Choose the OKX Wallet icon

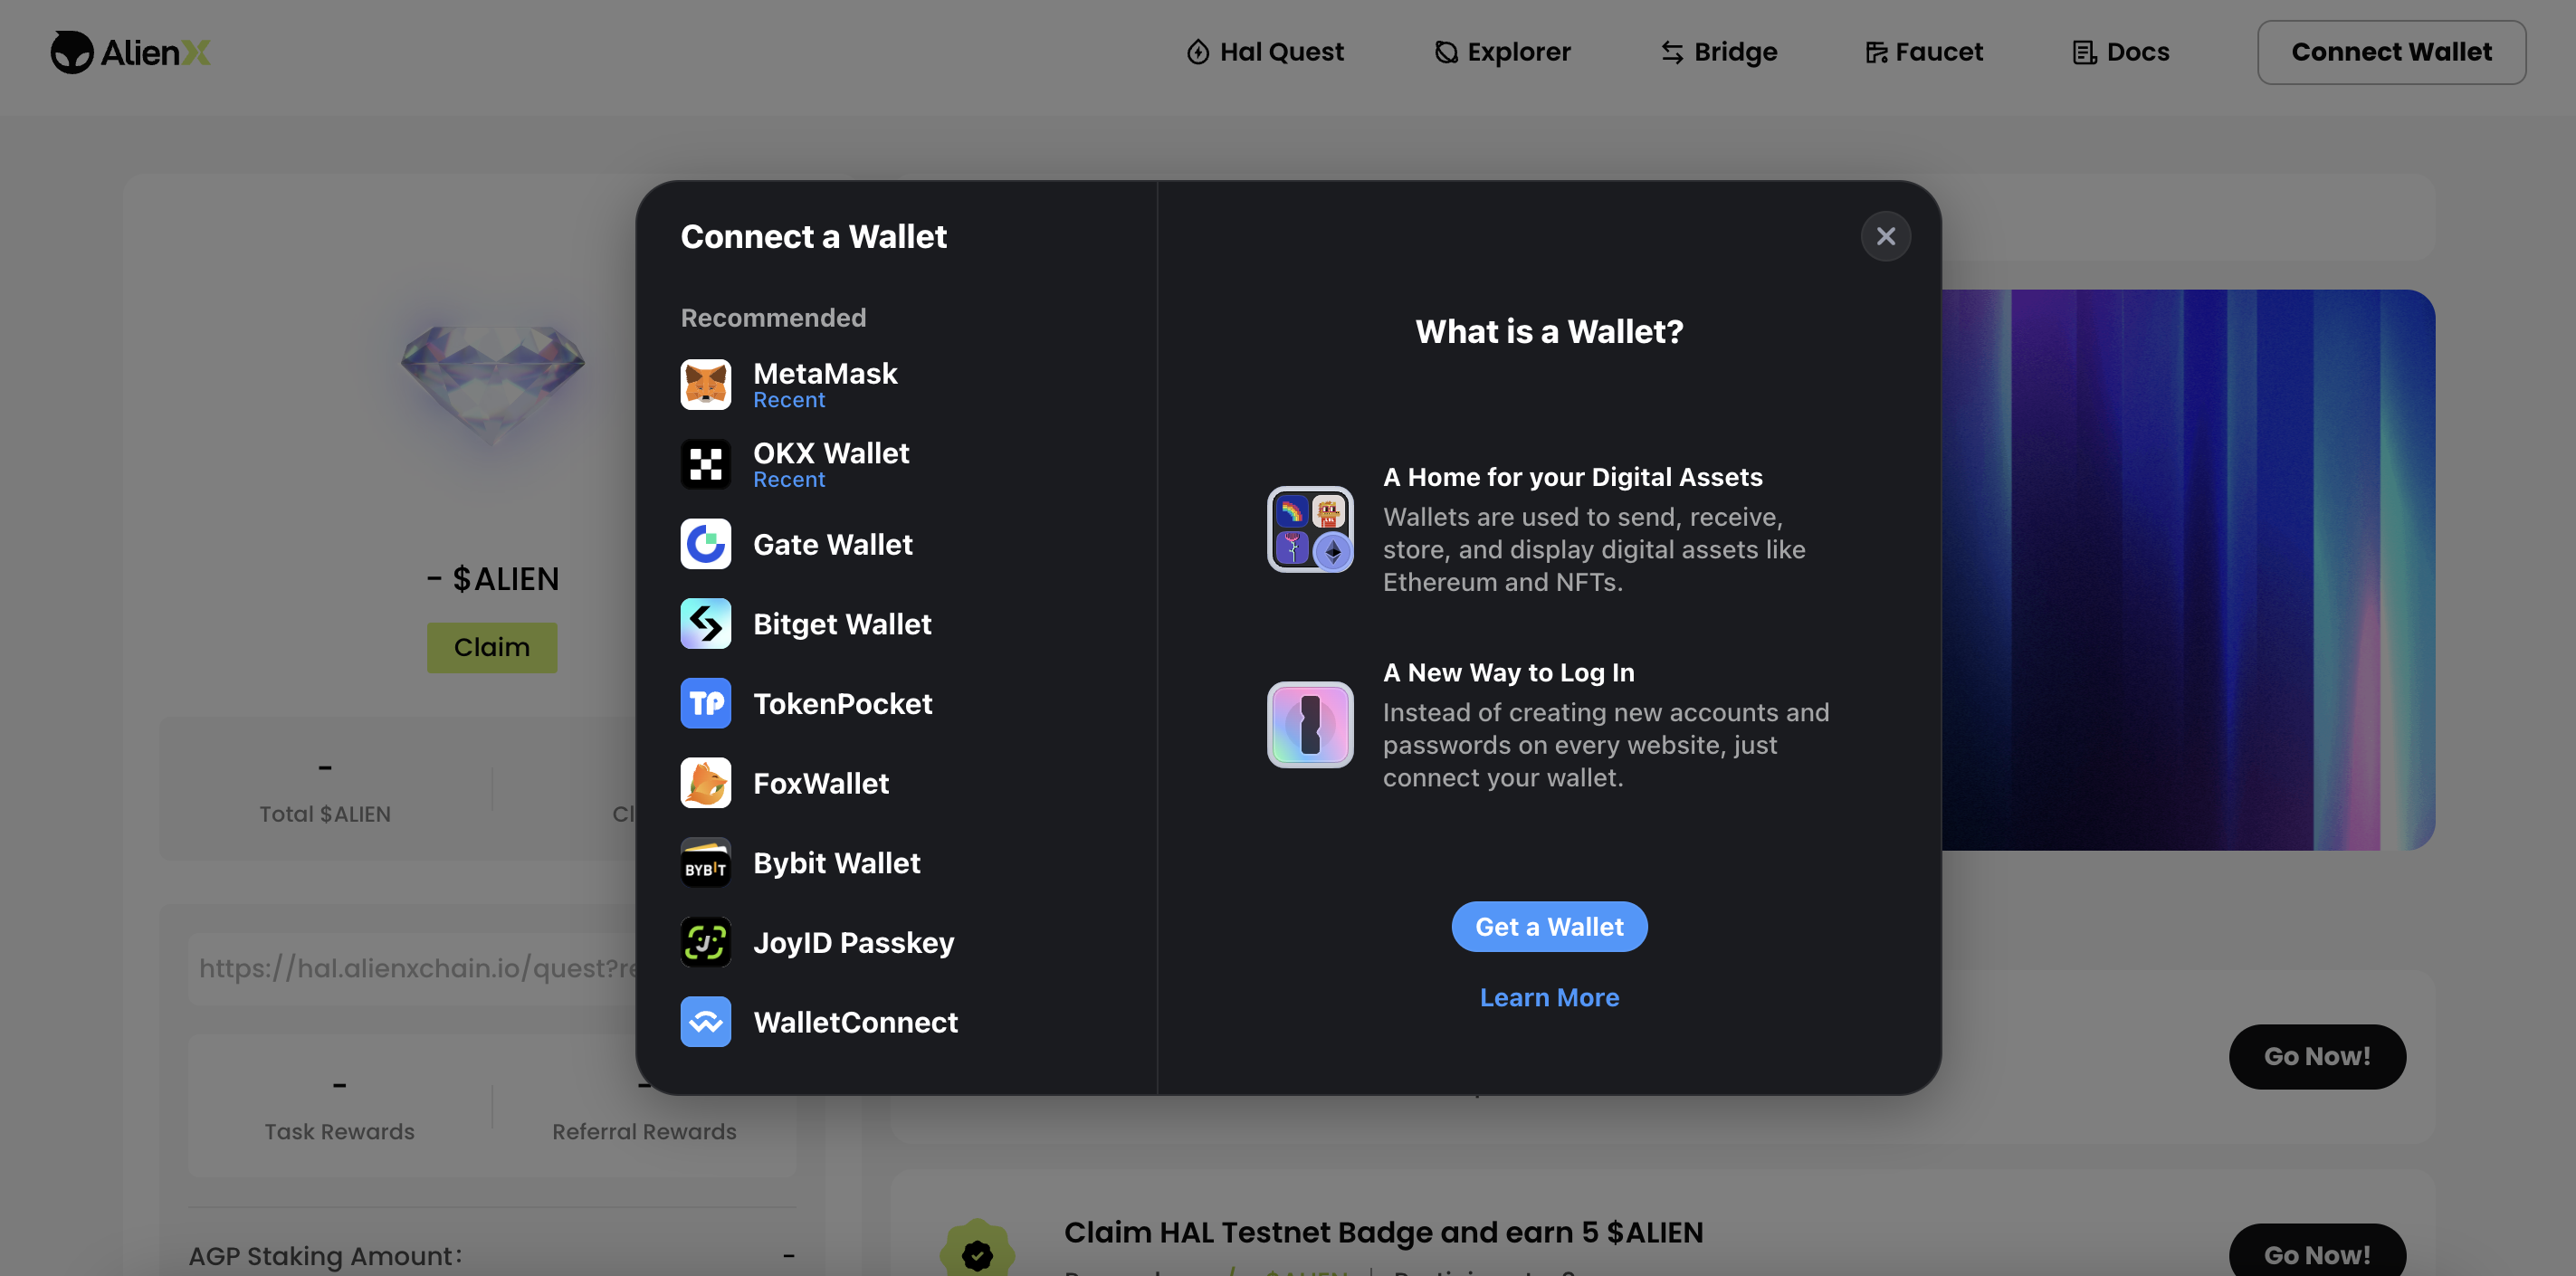click(x=705, y=464)
